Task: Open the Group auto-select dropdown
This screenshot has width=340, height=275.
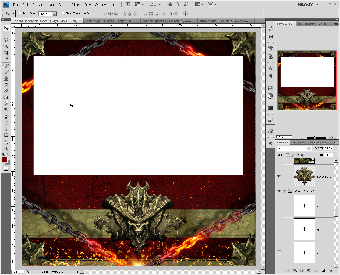Action: click(48, 14)
